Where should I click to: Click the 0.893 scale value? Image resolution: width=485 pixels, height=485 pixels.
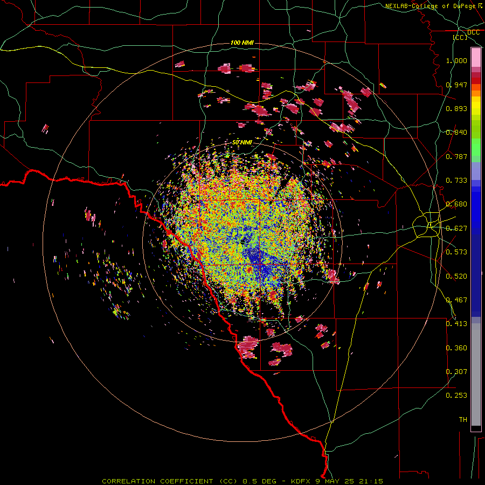[x=456, y=108]
